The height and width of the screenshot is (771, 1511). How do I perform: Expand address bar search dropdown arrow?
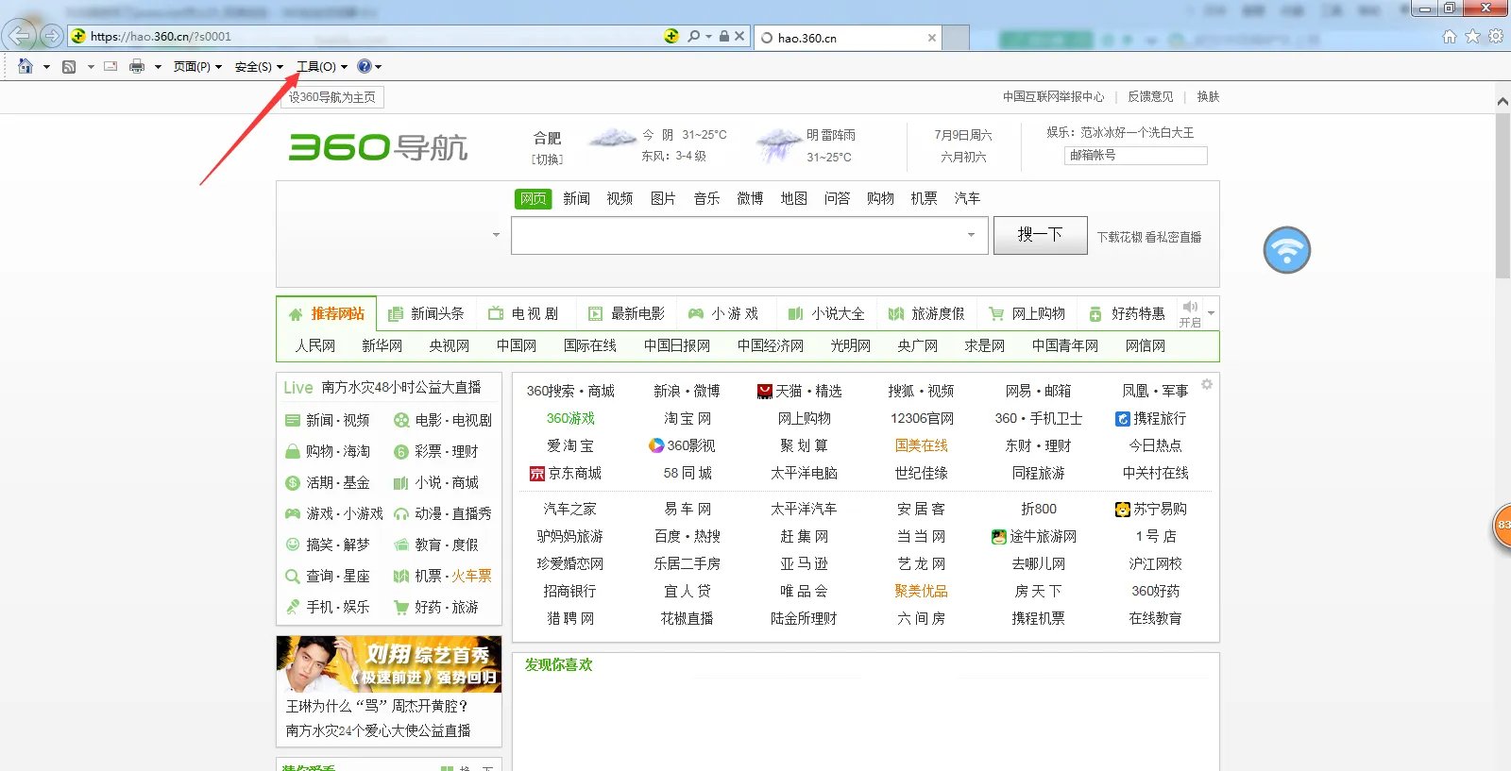(709, 36)
